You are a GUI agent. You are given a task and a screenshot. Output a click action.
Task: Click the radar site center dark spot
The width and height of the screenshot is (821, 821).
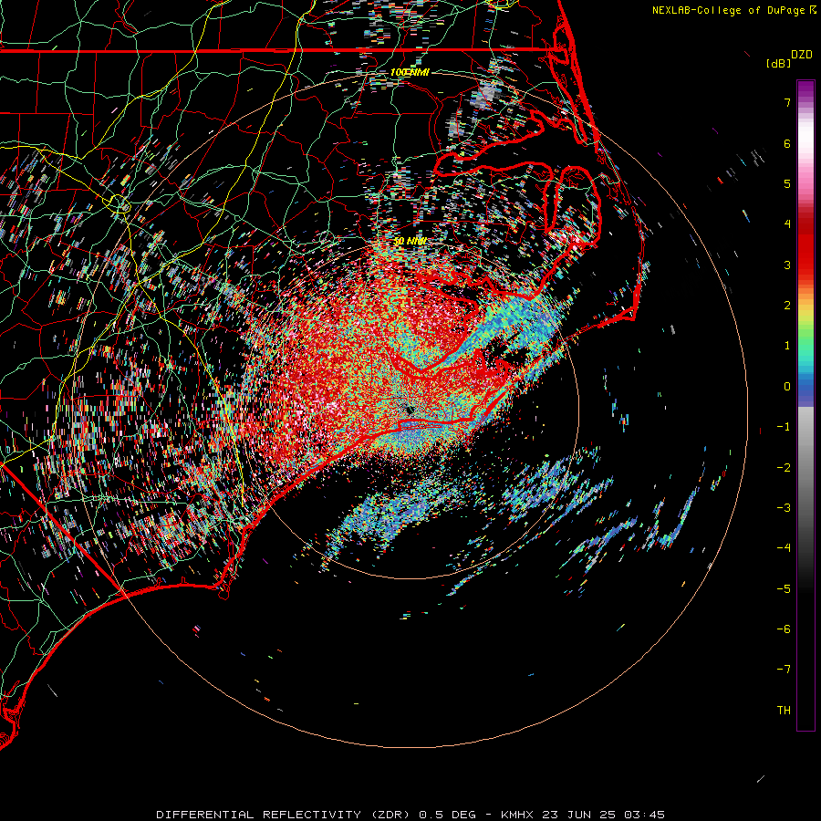click(410, 410)
